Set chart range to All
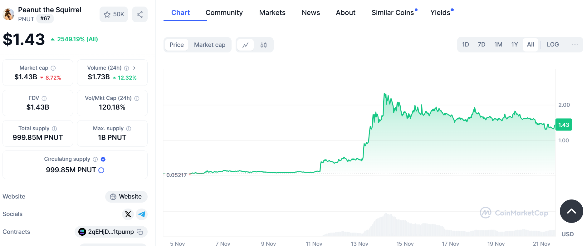This screenshot has width=587, height=246. 531,44
